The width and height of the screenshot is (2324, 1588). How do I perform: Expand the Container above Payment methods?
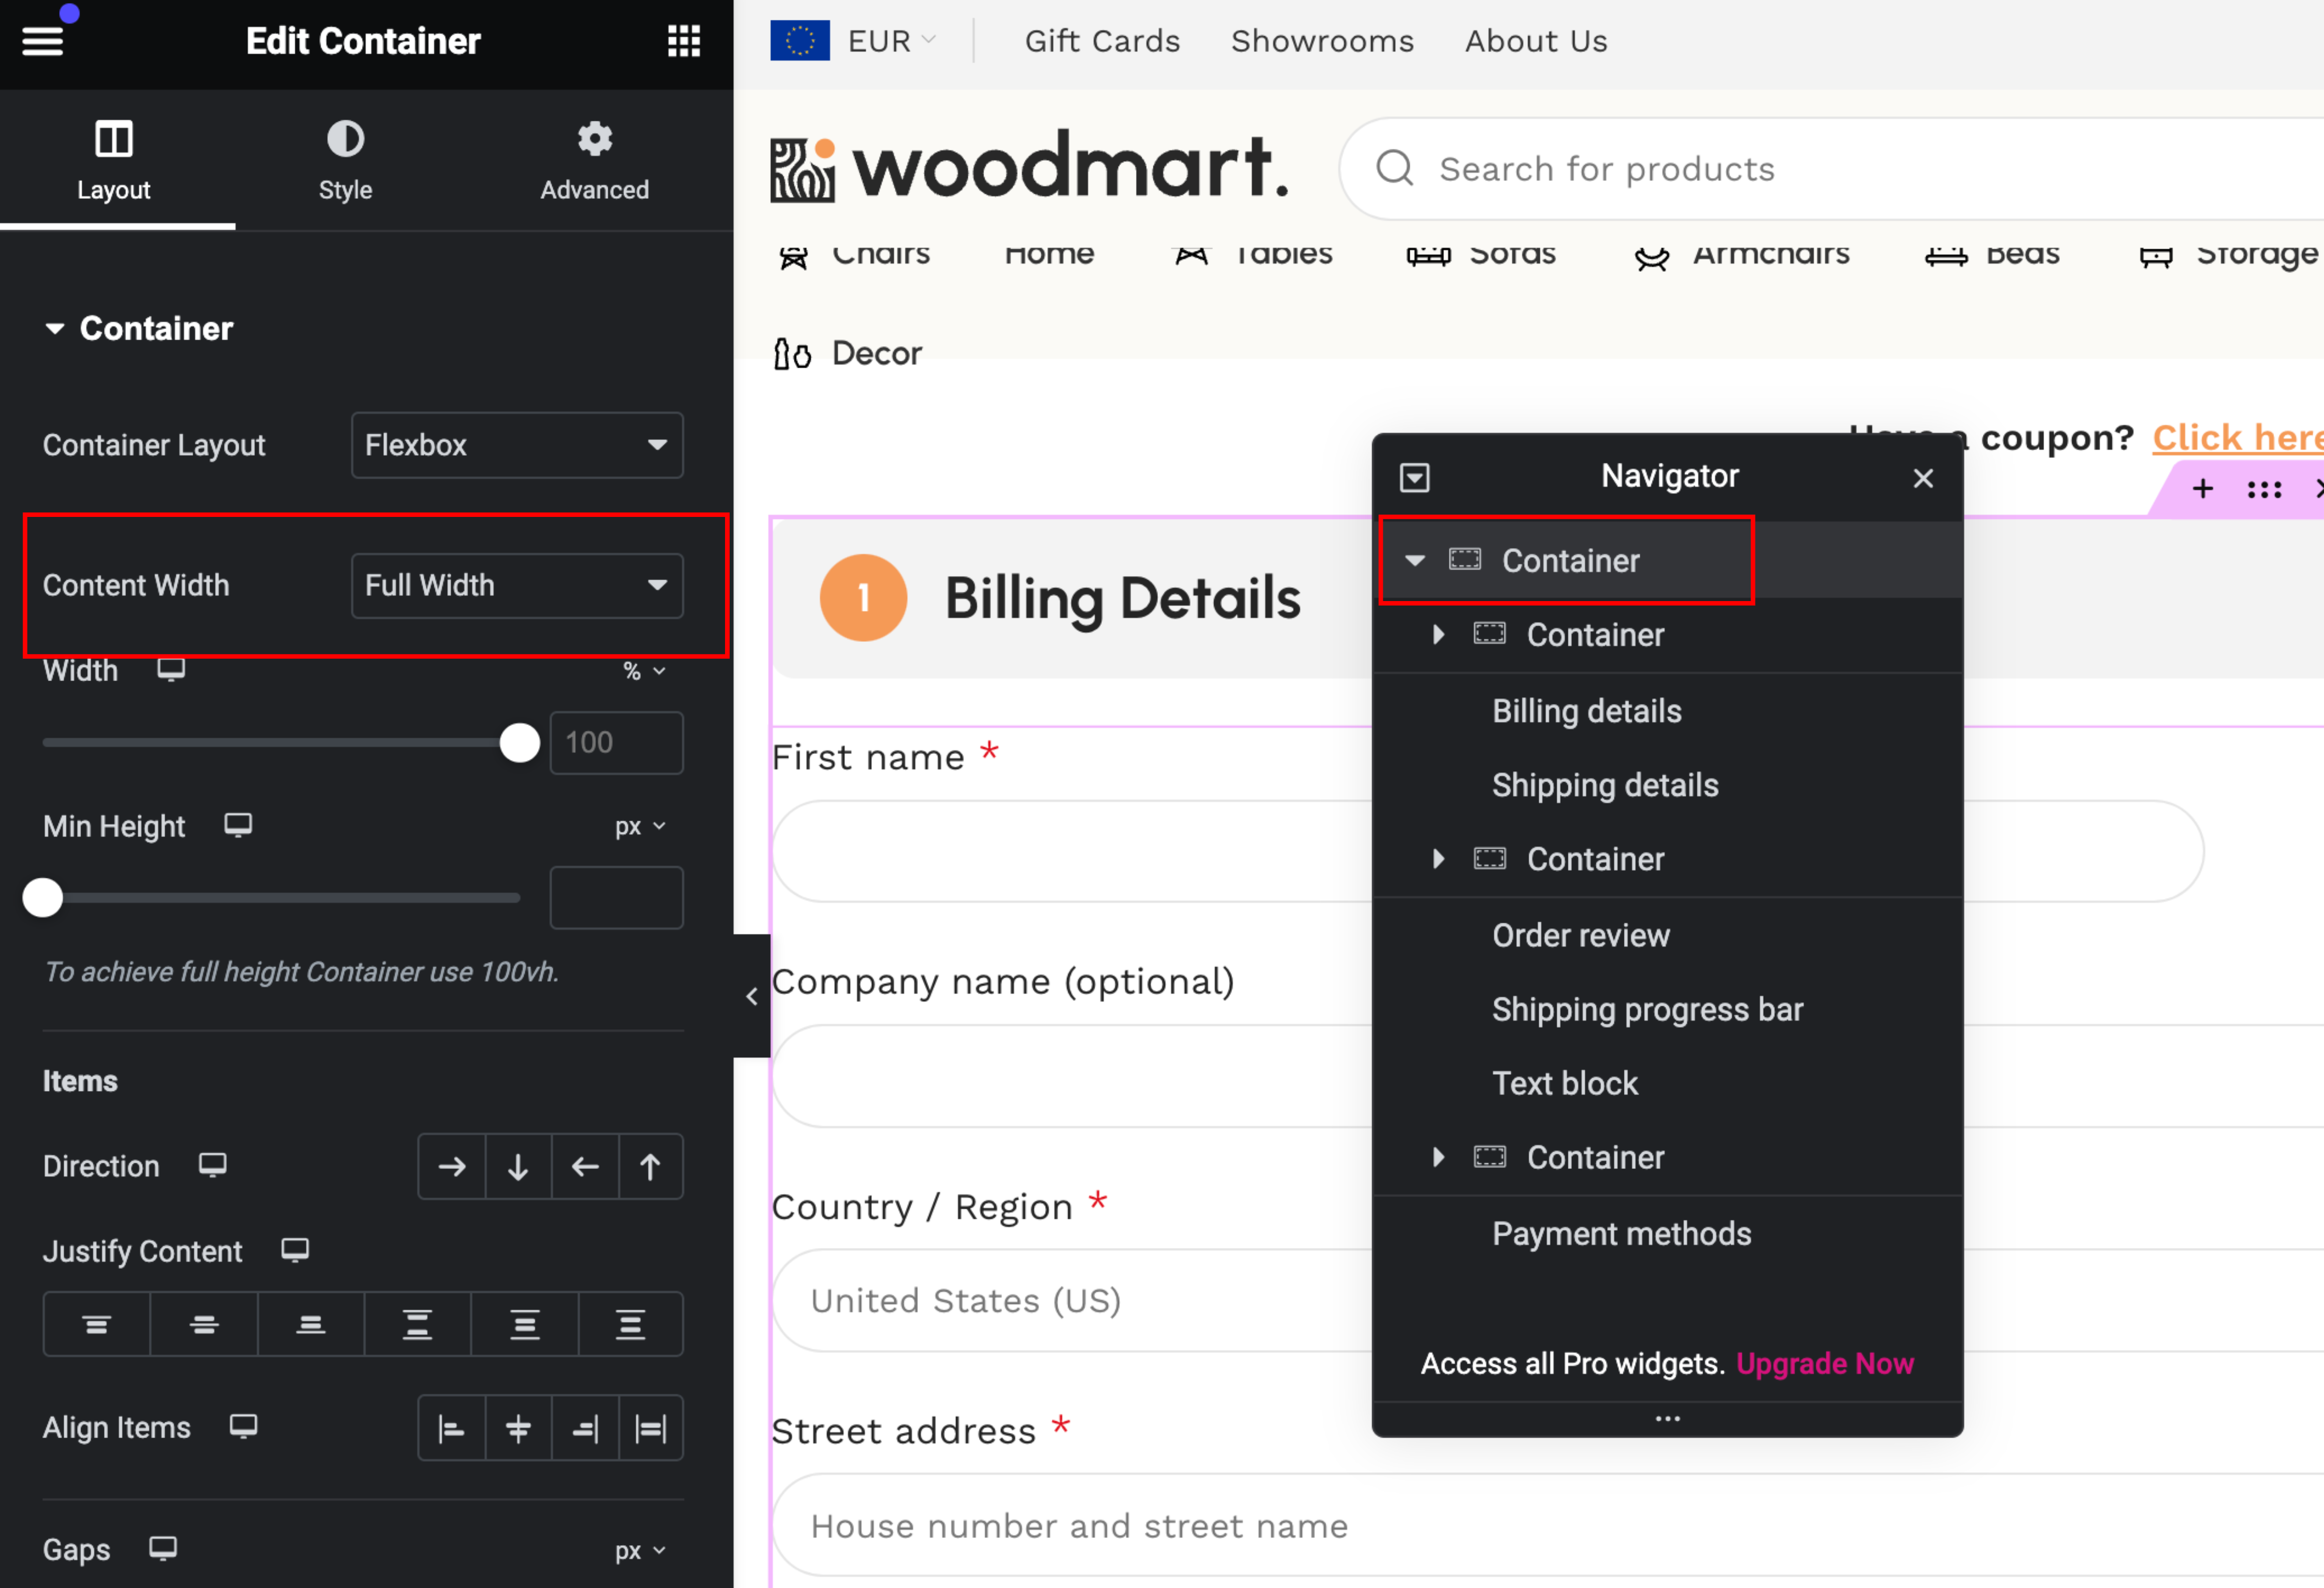tap(1438, 1157)
